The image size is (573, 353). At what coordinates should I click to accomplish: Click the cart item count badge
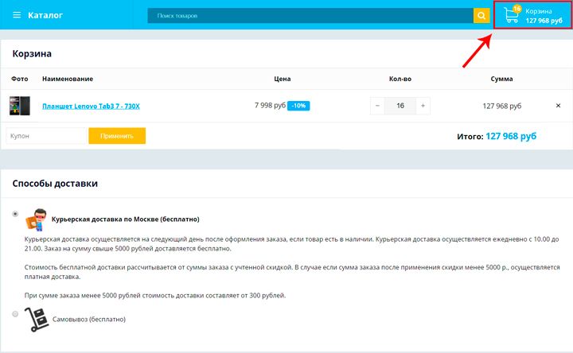pos(517,9)
